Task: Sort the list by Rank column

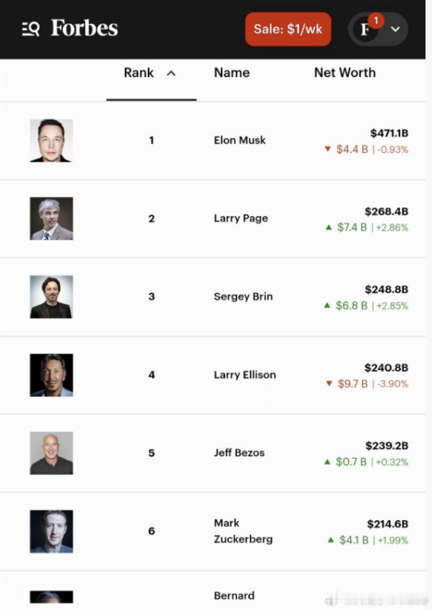Action: [x=139, y=73]
